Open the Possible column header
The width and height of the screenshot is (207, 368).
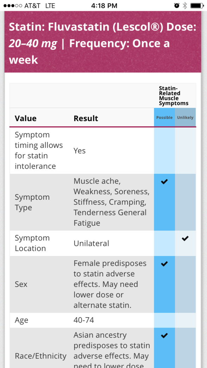click(x=164, y=118)
